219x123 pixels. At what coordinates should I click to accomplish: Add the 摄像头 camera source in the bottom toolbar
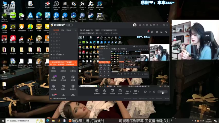[x=105, y=92]
